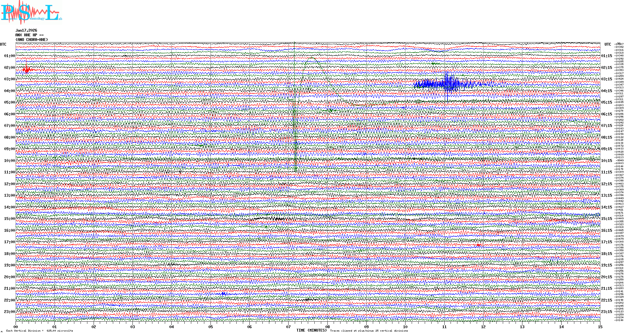The height and width of the screenshot is (335, 625).
Task: Click the vertical division microvolts note
Action: [39, 331]
